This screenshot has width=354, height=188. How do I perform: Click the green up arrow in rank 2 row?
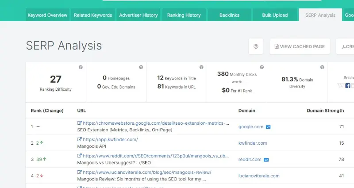pyautogui.click(x=42, y=143)
